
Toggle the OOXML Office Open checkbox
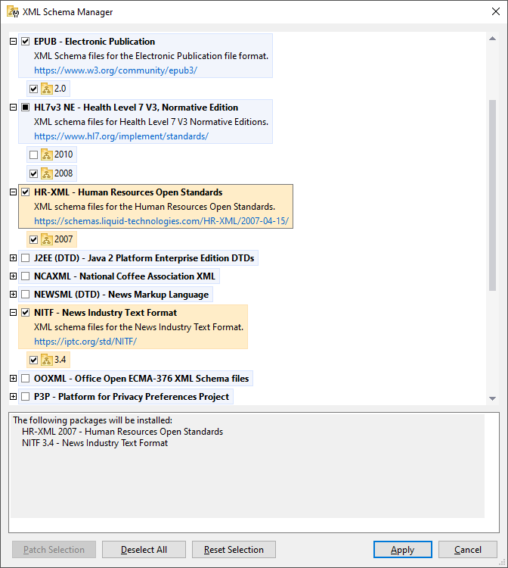(26, 378)
